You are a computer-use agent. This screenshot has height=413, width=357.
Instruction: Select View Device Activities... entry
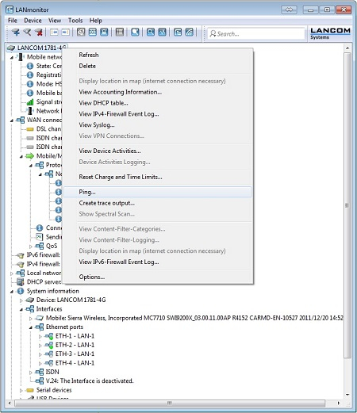click(x=158, y=151)
